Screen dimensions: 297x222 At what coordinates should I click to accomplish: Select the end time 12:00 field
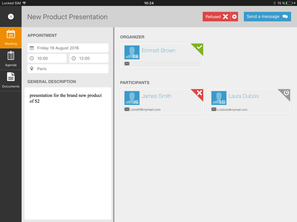pos(89,58)
